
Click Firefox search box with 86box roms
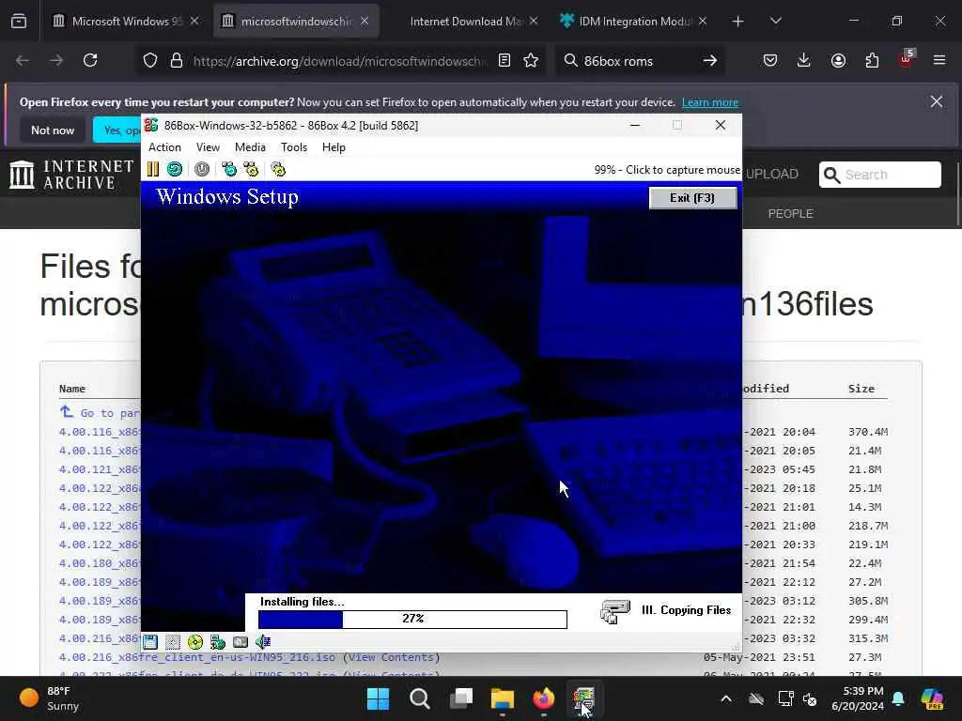[638, 61]
